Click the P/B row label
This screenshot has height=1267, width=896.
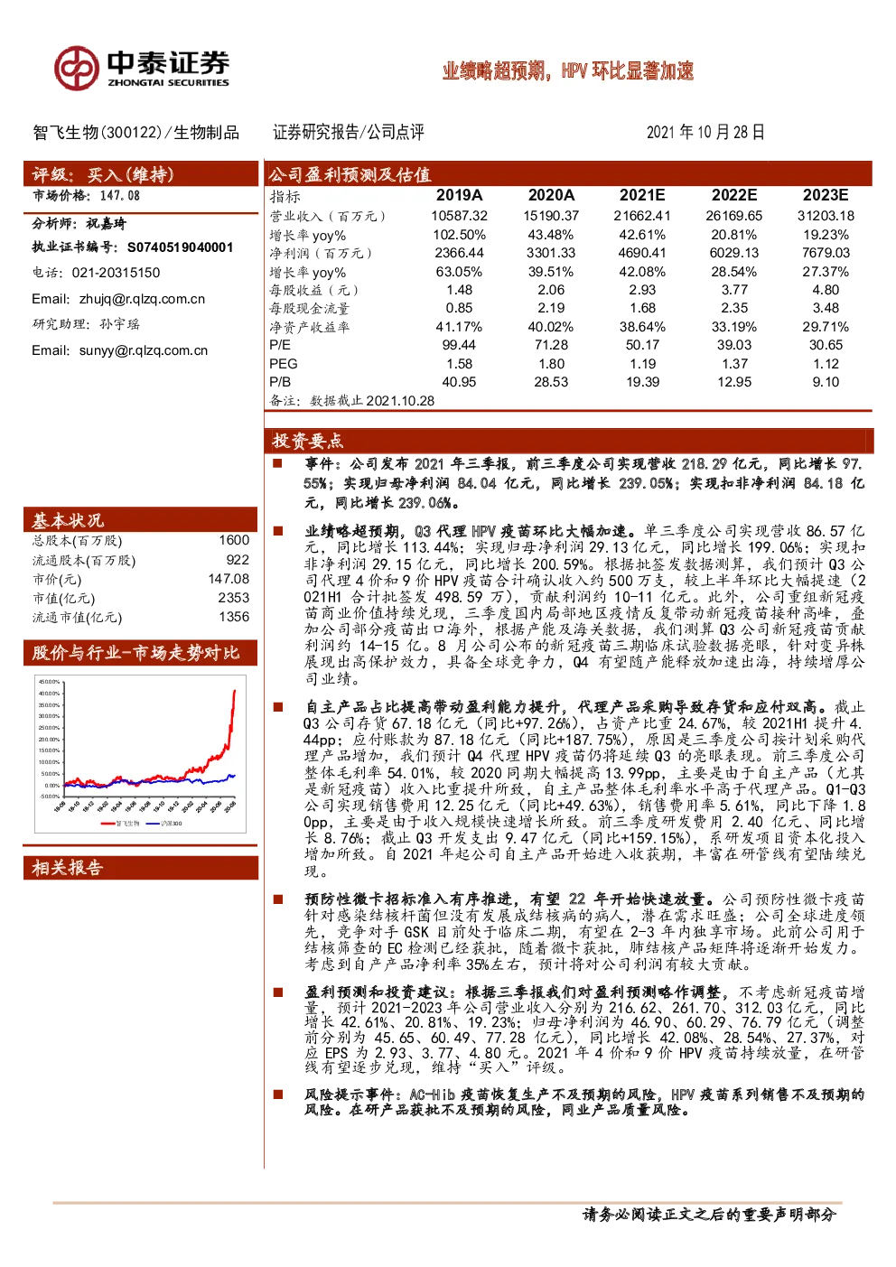(x=280, y=382)
